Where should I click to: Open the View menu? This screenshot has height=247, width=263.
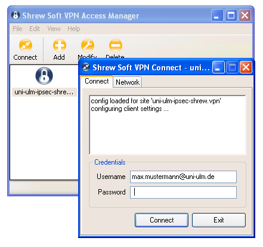click(x=54, y=29)
